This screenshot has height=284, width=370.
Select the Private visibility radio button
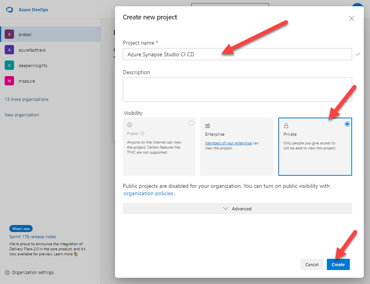347,124
